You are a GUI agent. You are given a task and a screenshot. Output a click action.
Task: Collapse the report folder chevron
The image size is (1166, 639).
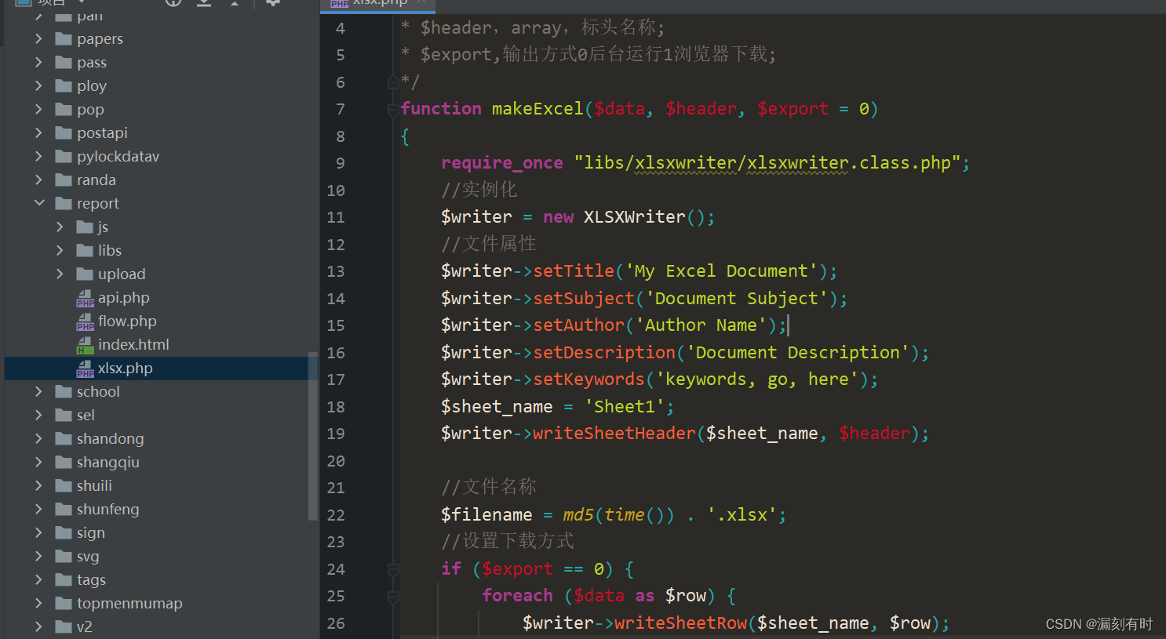(39, 203)
